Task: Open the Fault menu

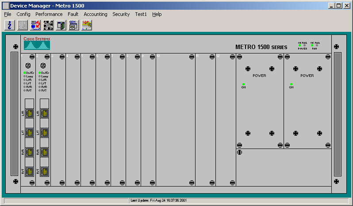Action: coord(73,14)
